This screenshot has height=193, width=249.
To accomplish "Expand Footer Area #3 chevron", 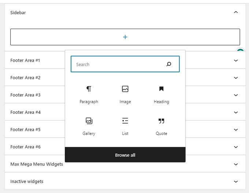I will coord(236,95).
